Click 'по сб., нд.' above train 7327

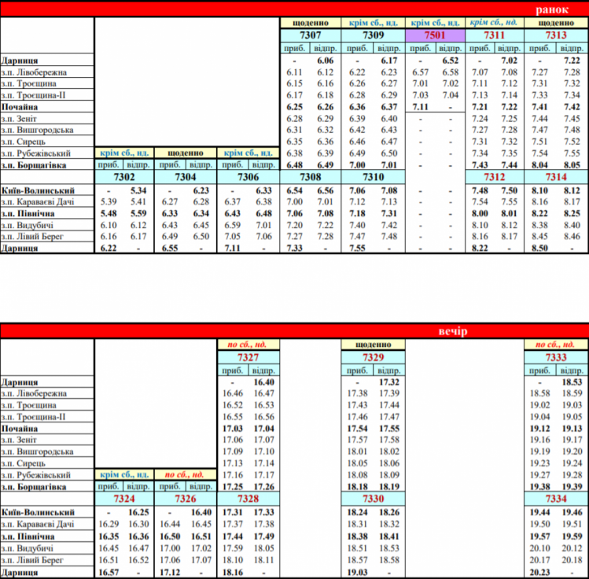247,345
